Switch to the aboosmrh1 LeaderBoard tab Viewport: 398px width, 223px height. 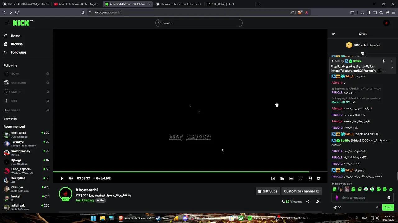pos(179,4)
